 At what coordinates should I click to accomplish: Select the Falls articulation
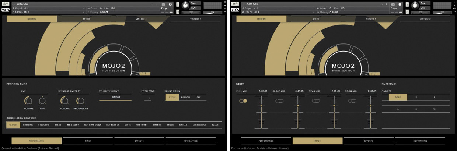tap(215, 125)
